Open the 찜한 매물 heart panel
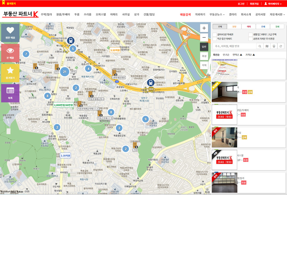This screenshot has width=287, height=263. point(10,33)
